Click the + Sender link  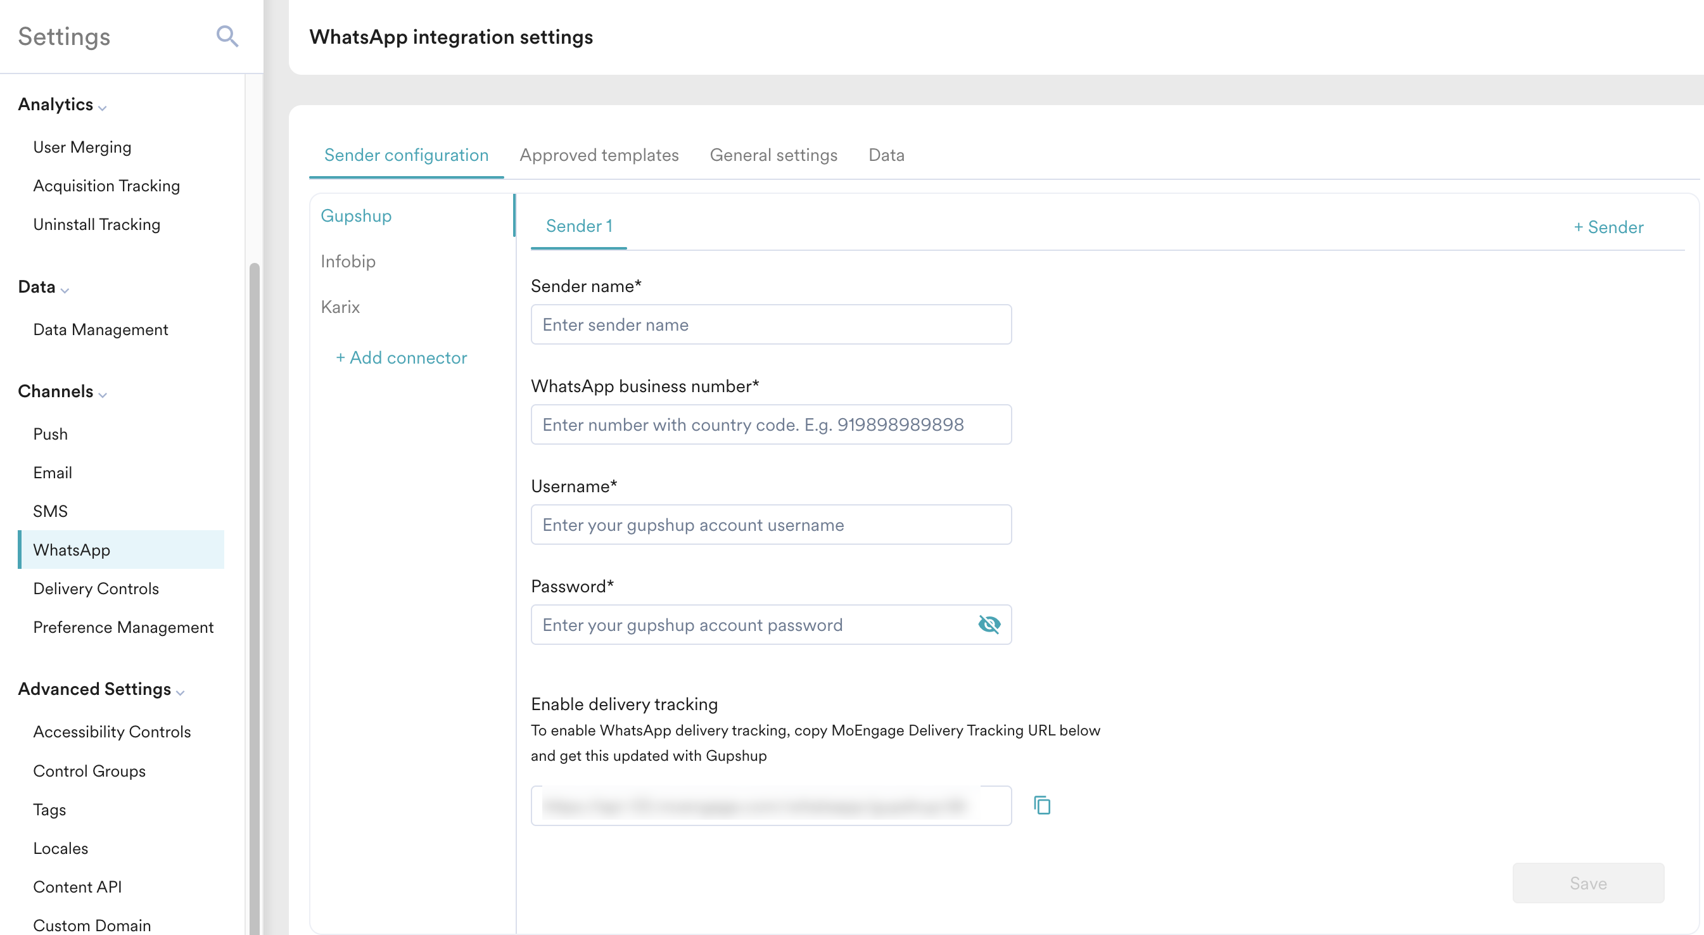point(1608,227)
